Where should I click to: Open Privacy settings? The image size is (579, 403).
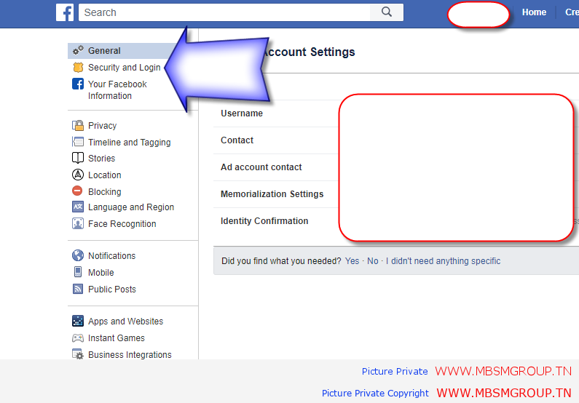click(x=102, y=126)
